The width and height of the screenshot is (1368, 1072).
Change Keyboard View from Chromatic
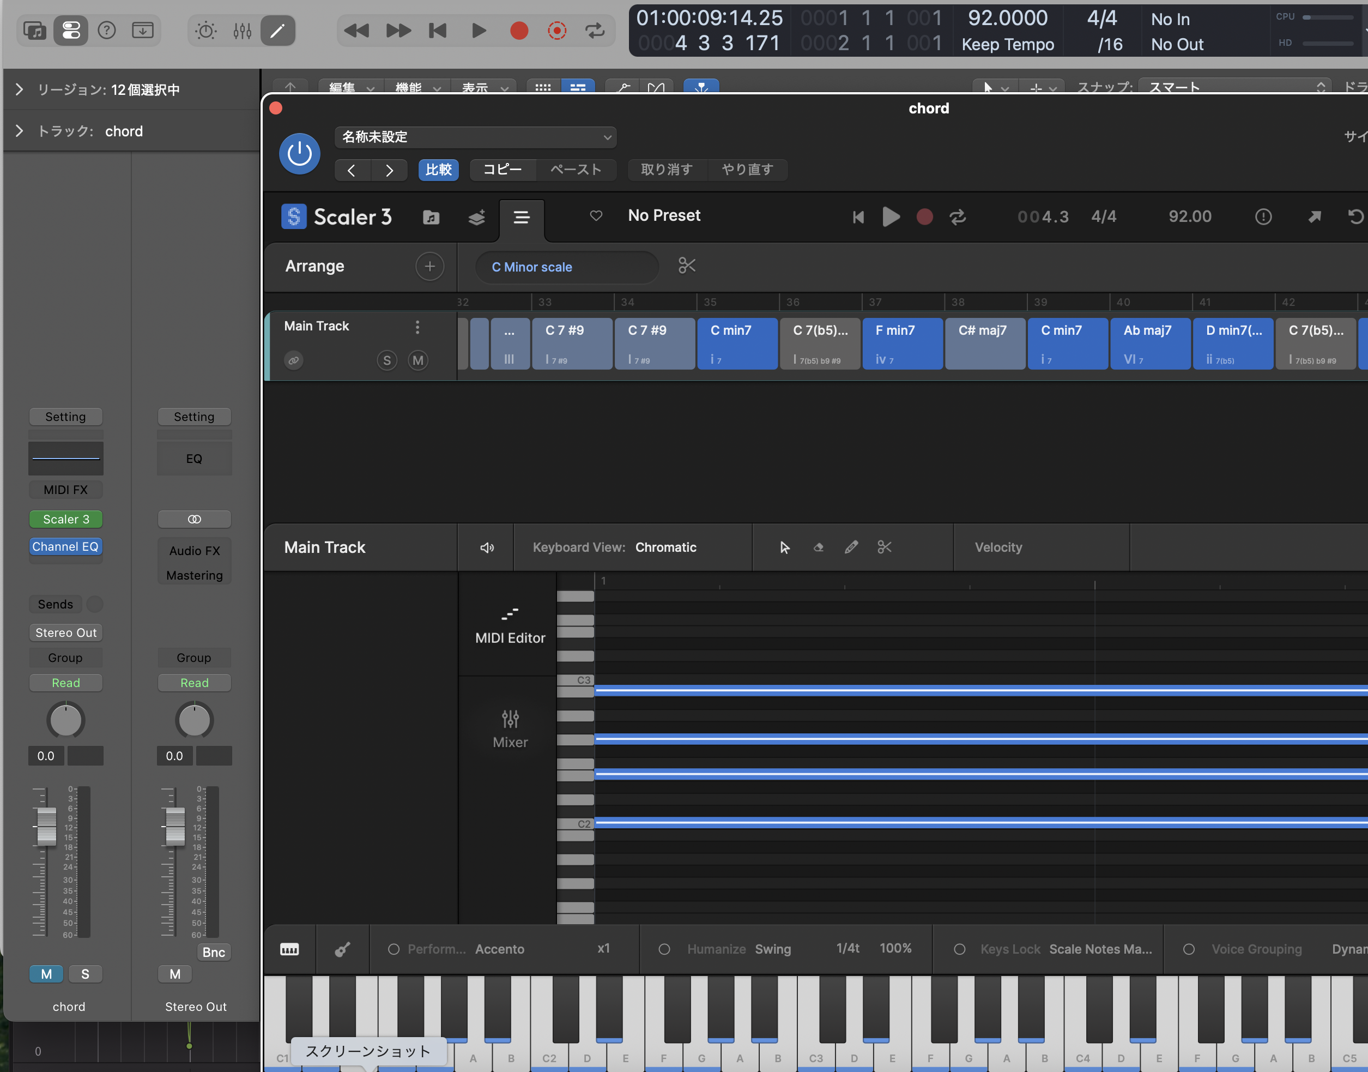coord(665,547)
